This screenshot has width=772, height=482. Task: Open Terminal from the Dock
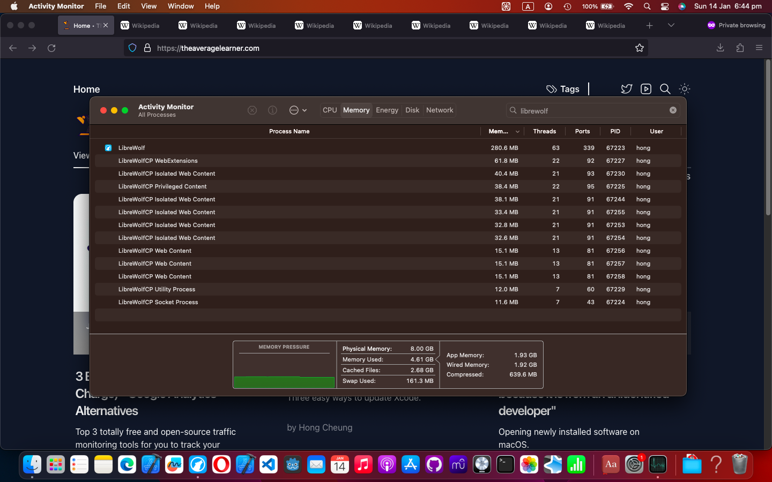tap(505, 464)
